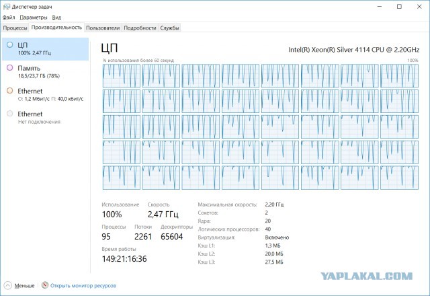Click the 65604 descriptors value
Screen dimensions: 430x296
click(x=172, y=237)
